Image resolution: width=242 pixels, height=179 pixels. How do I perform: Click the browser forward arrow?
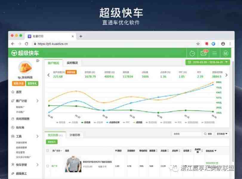[20, 44]
